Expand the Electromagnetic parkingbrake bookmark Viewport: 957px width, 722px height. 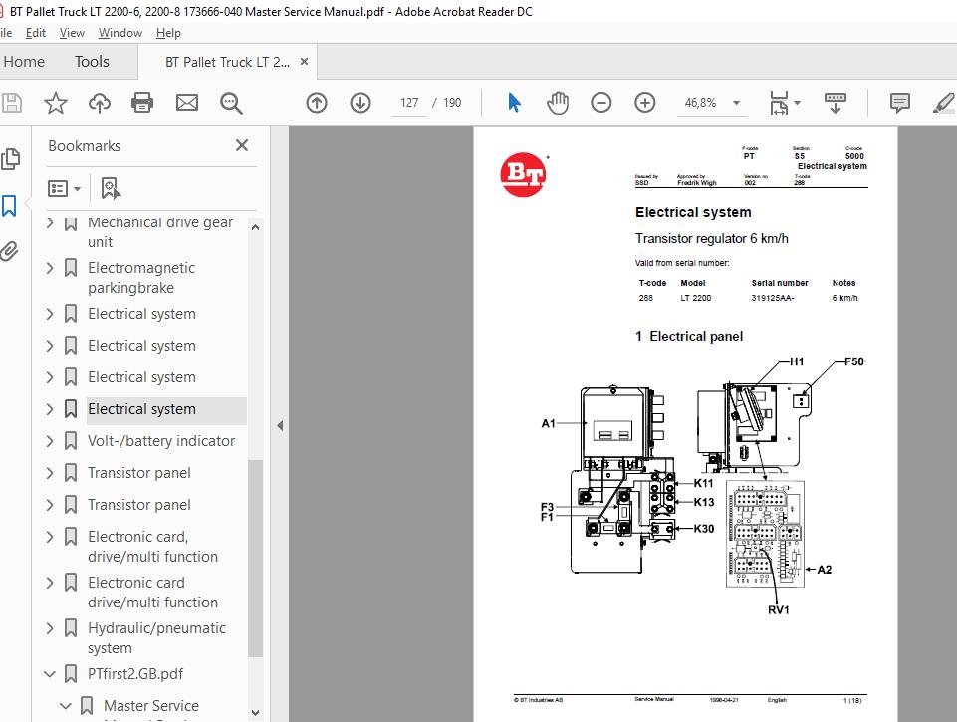click(50, 267)
